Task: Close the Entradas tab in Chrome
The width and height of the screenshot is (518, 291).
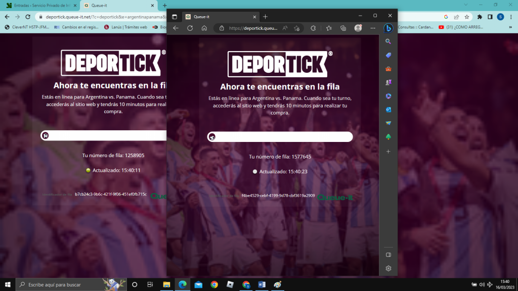Action: (75, 6)
